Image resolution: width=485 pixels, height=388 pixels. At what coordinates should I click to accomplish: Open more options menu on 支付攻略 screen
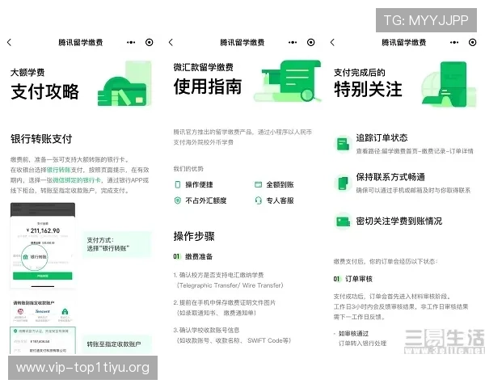pos(131,42)
